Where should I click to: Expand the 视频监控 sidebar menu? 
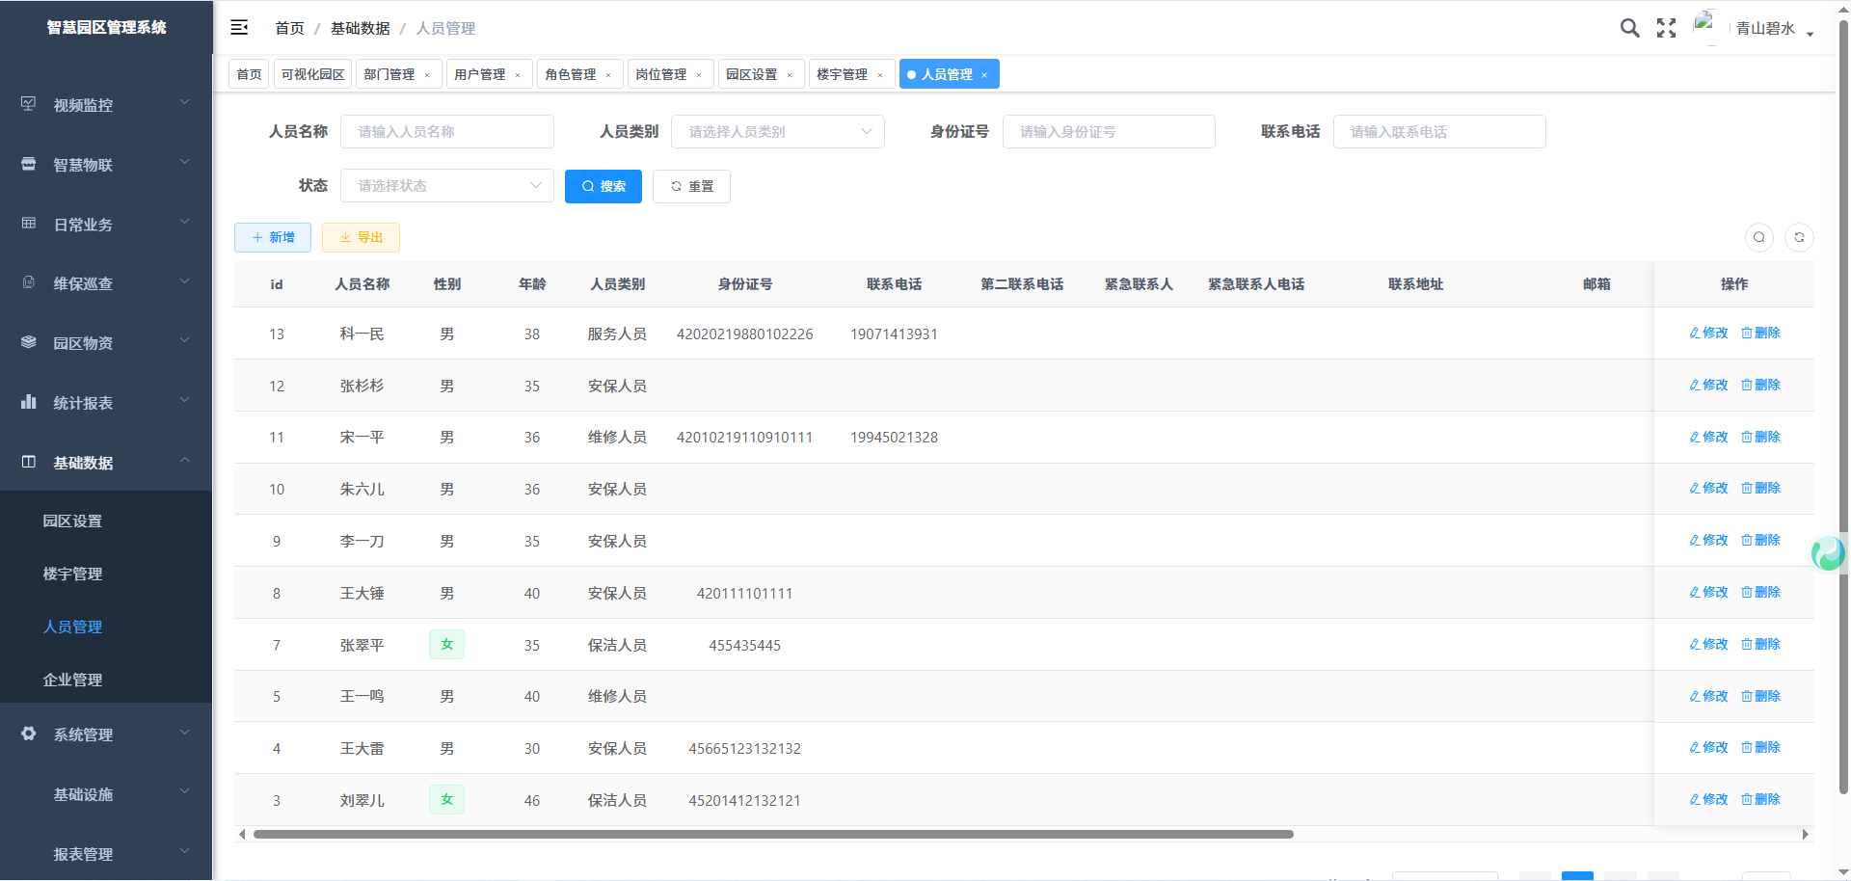coord(106,105)
